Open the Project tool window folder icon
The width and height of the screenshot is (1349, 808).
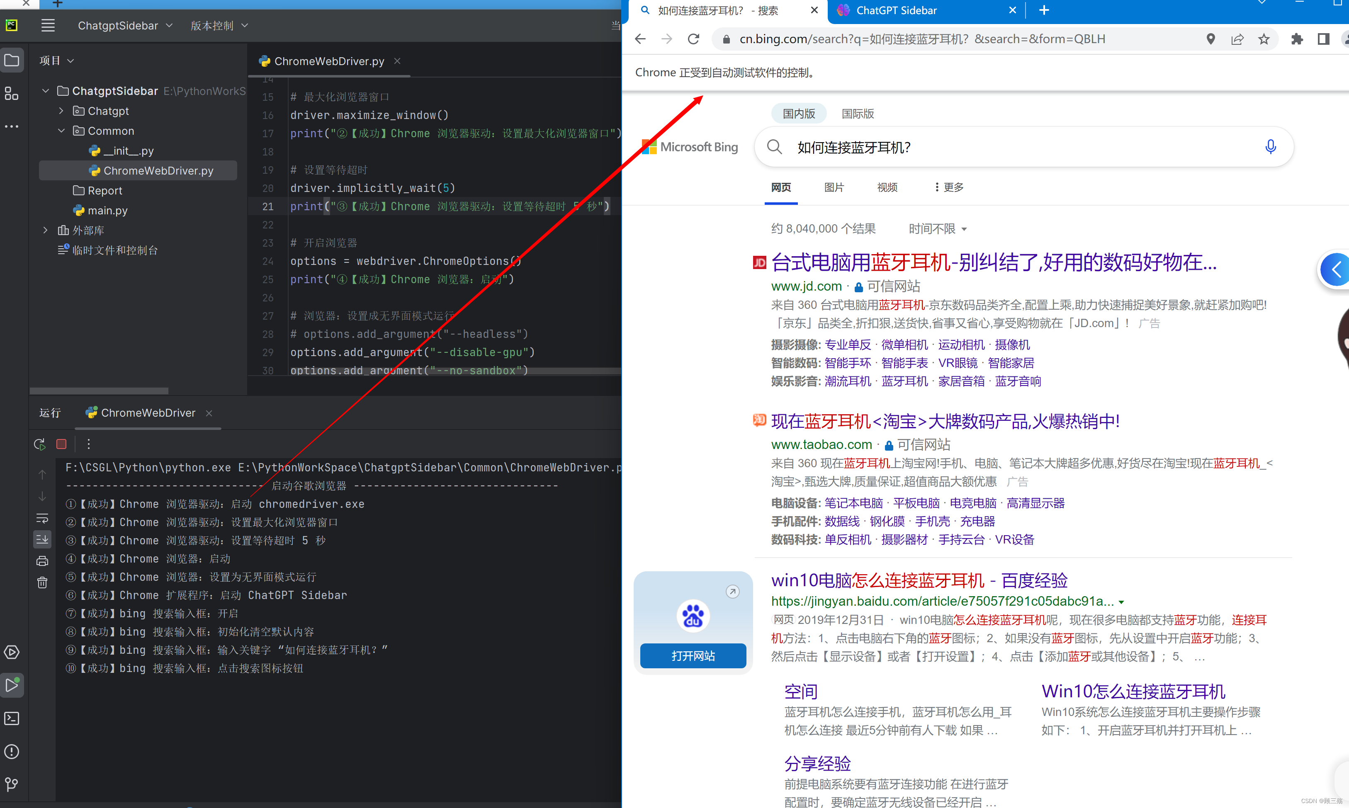pos(12,61)
